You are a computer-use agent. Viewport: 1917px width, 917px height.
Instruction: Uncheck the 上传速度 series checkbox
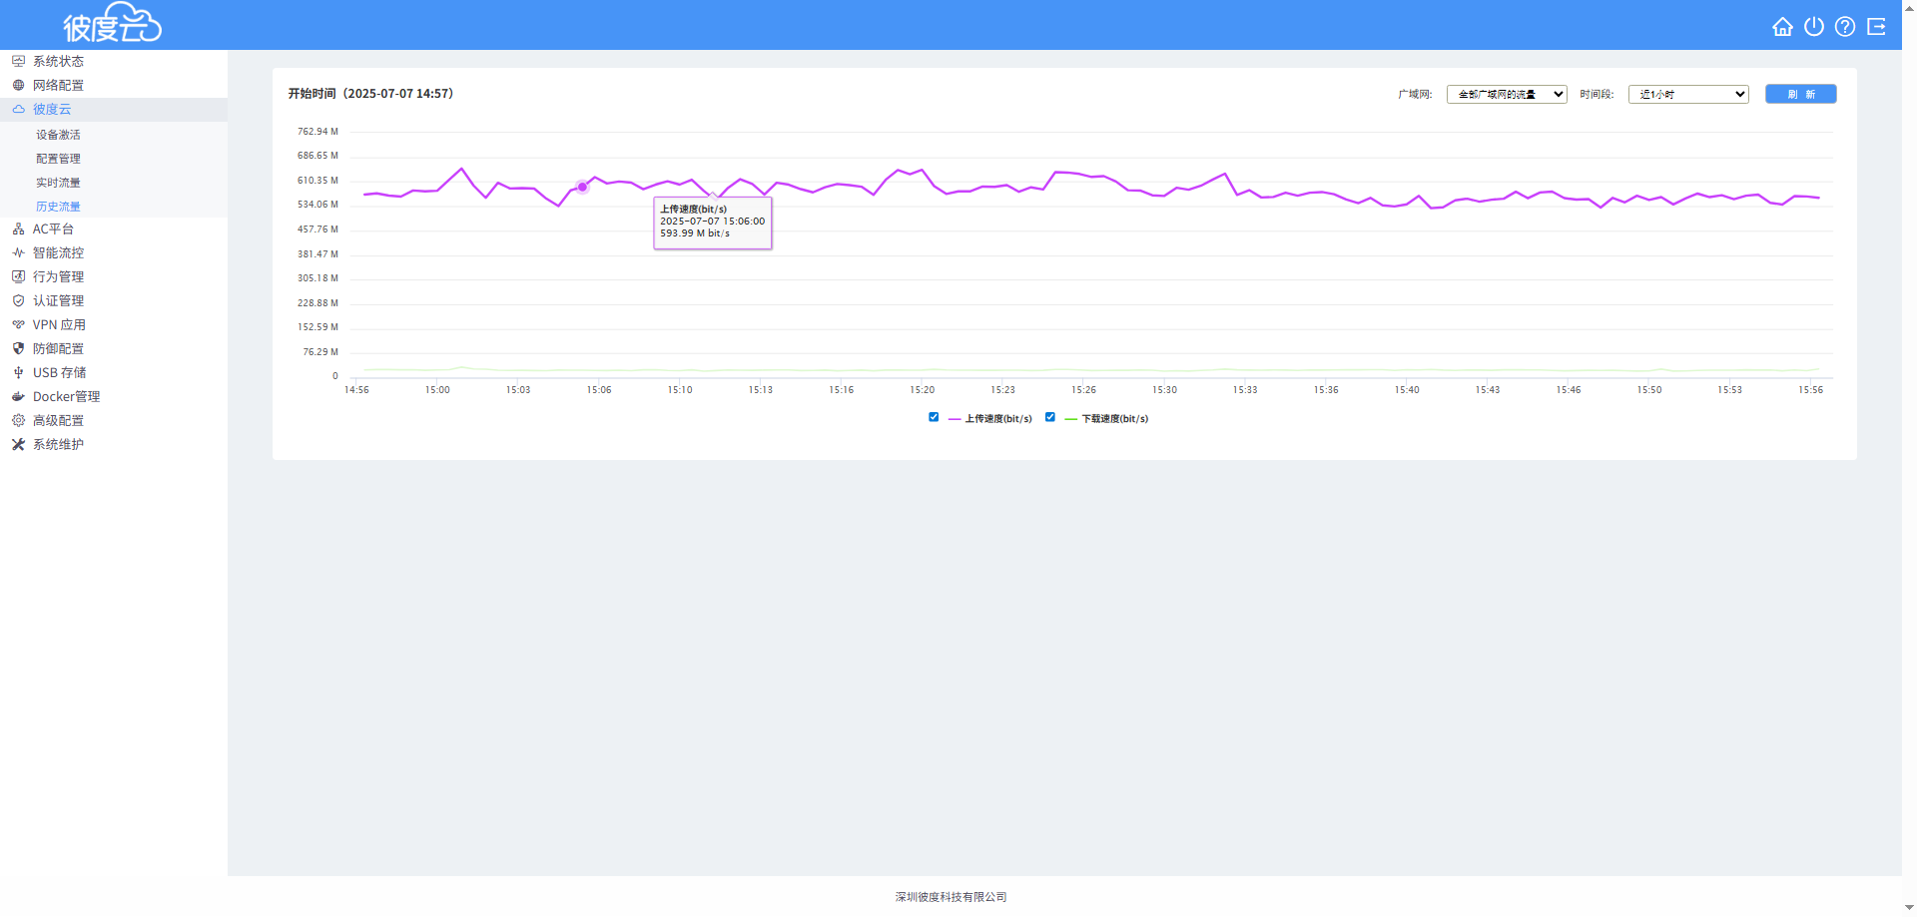pyautogui.click(x=934, y=418)
